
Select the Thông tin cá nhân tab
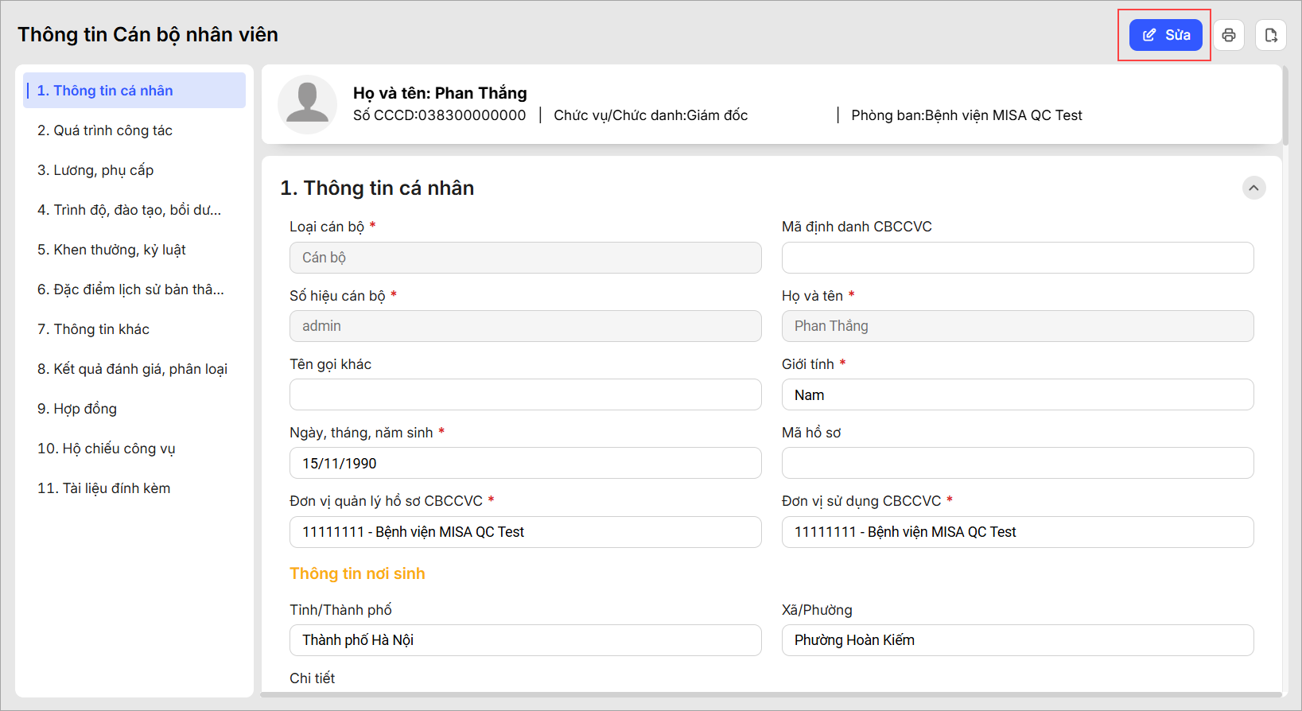point(134,91)
